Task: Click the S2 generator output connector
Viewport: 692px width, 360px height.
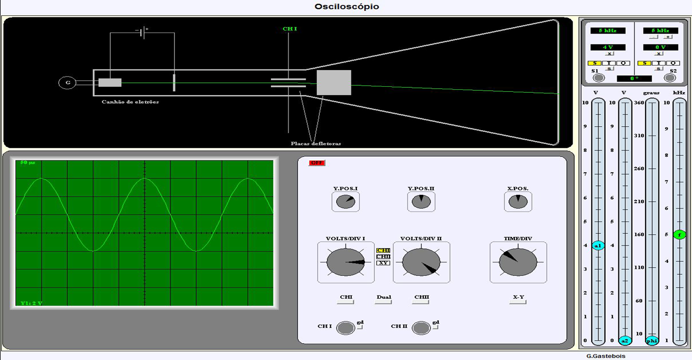Action: 670,78
